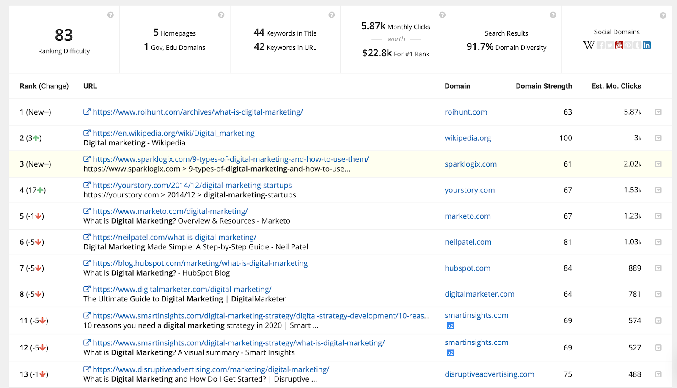Click external-link icon beside Wikipedia URL
677x388 pixels.
(87, 133)
